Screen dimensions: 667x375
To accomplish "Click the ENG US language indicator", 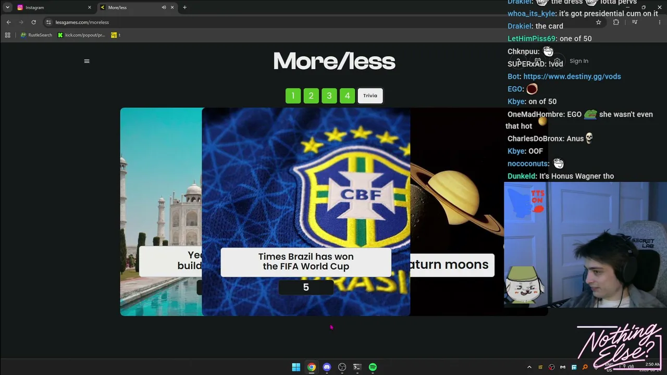I will 609,367.
